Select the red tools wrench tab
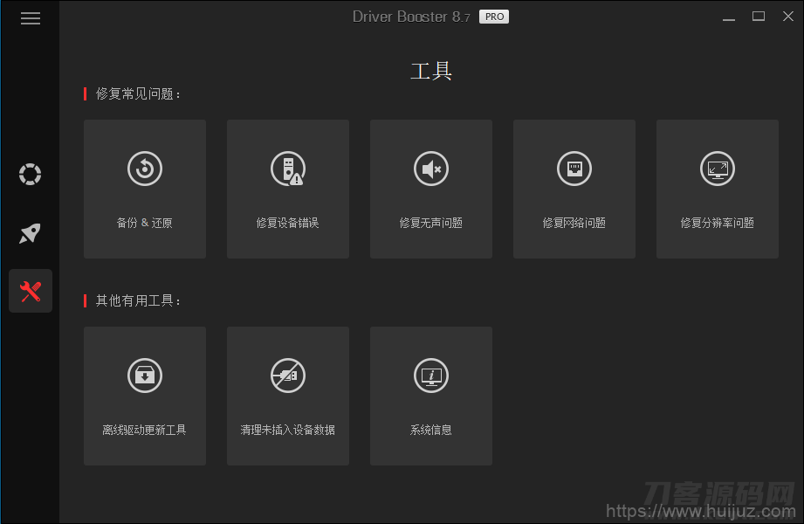804x524 pixels. tap(31, 291)
